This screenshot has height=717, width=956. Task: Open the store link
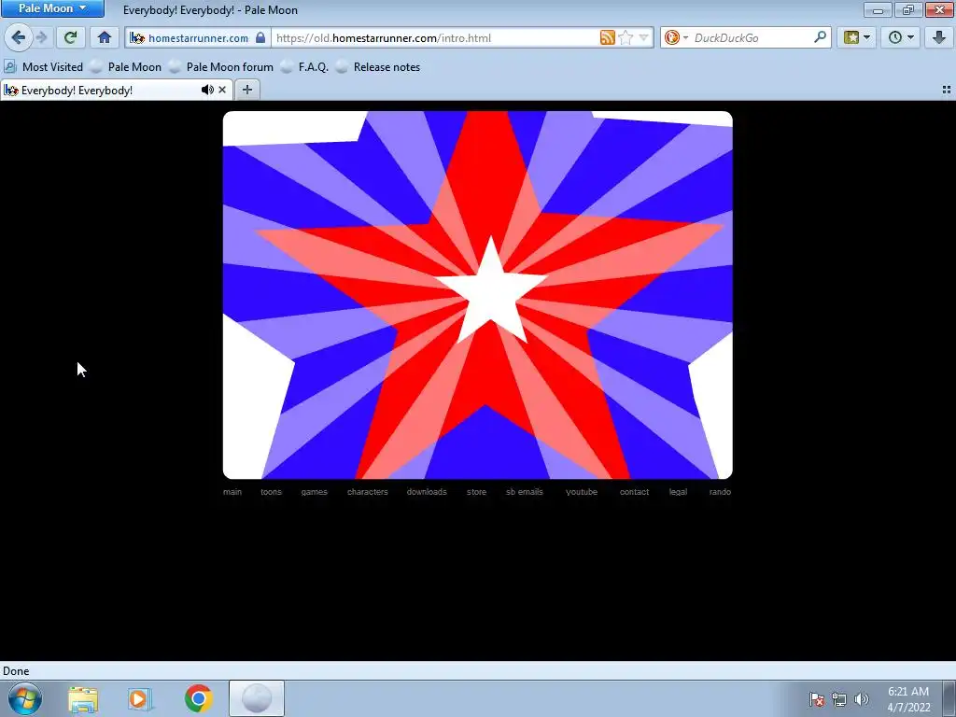click(x=477, y=491)
